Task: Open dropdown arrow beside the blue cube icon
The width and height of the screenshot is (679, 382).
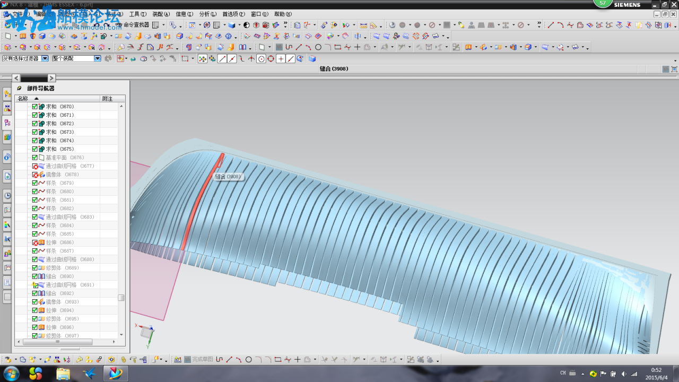Action: (x=239, y=25)
